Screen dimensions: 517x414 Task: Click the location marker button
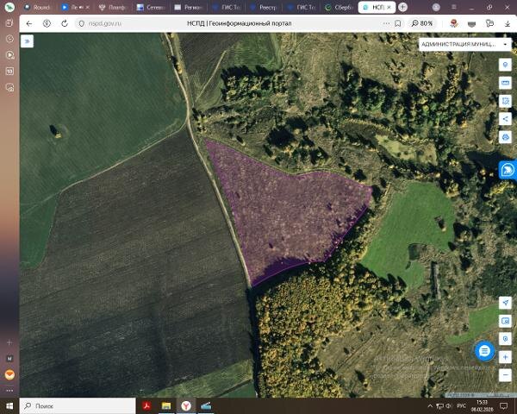point(505,339)
